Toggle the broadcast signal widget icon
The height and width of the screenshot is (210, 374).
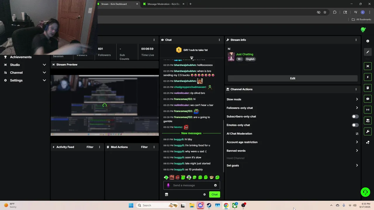tap(368, 110)
